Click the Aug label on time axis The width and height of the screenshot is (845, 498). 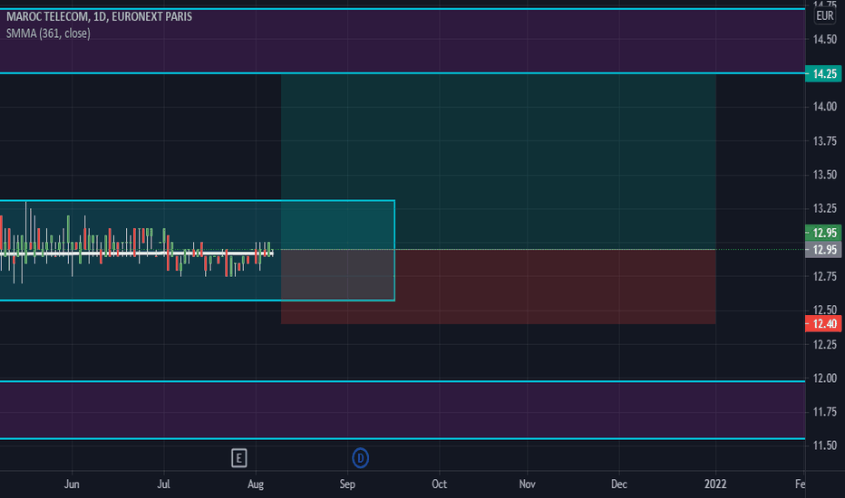click(256, 484)
